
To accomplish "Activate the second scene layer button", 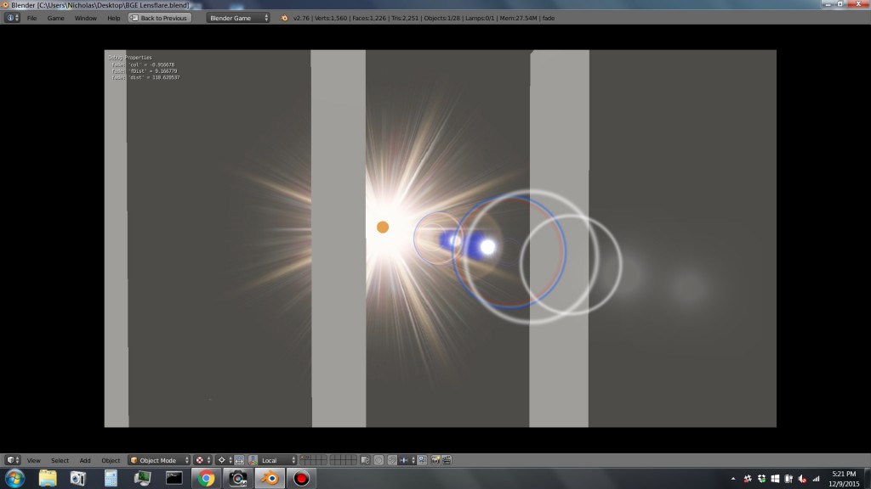I will [x=308, y=457].
